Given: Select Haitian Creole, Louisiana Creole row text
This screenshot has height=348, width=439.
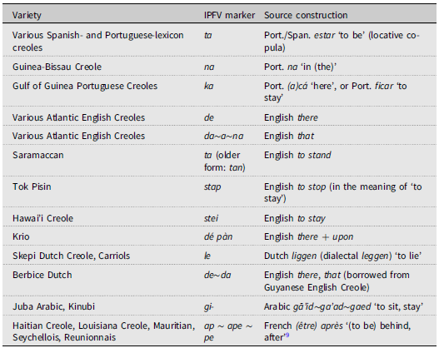Looking at the screenshot, I should (x=103, y=331).
